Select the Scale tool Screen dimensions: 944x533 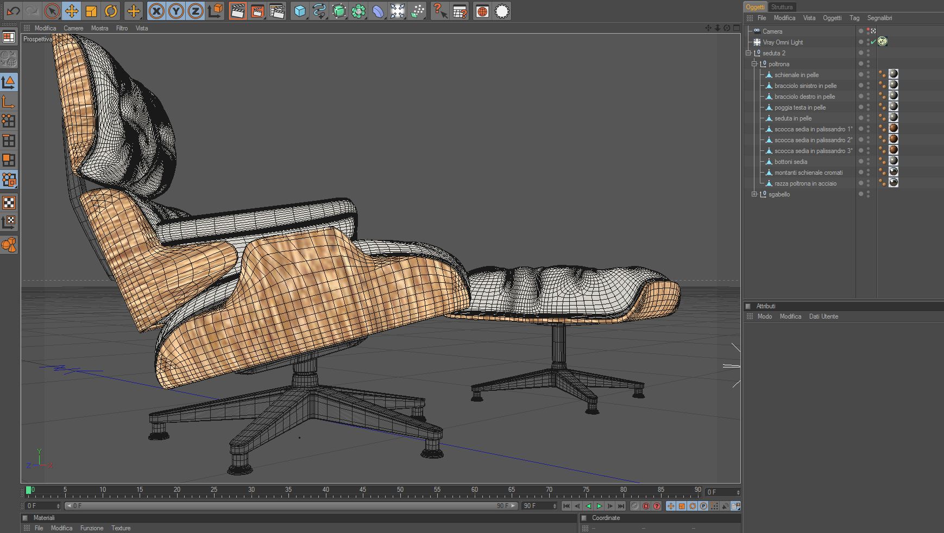(91, 11)
